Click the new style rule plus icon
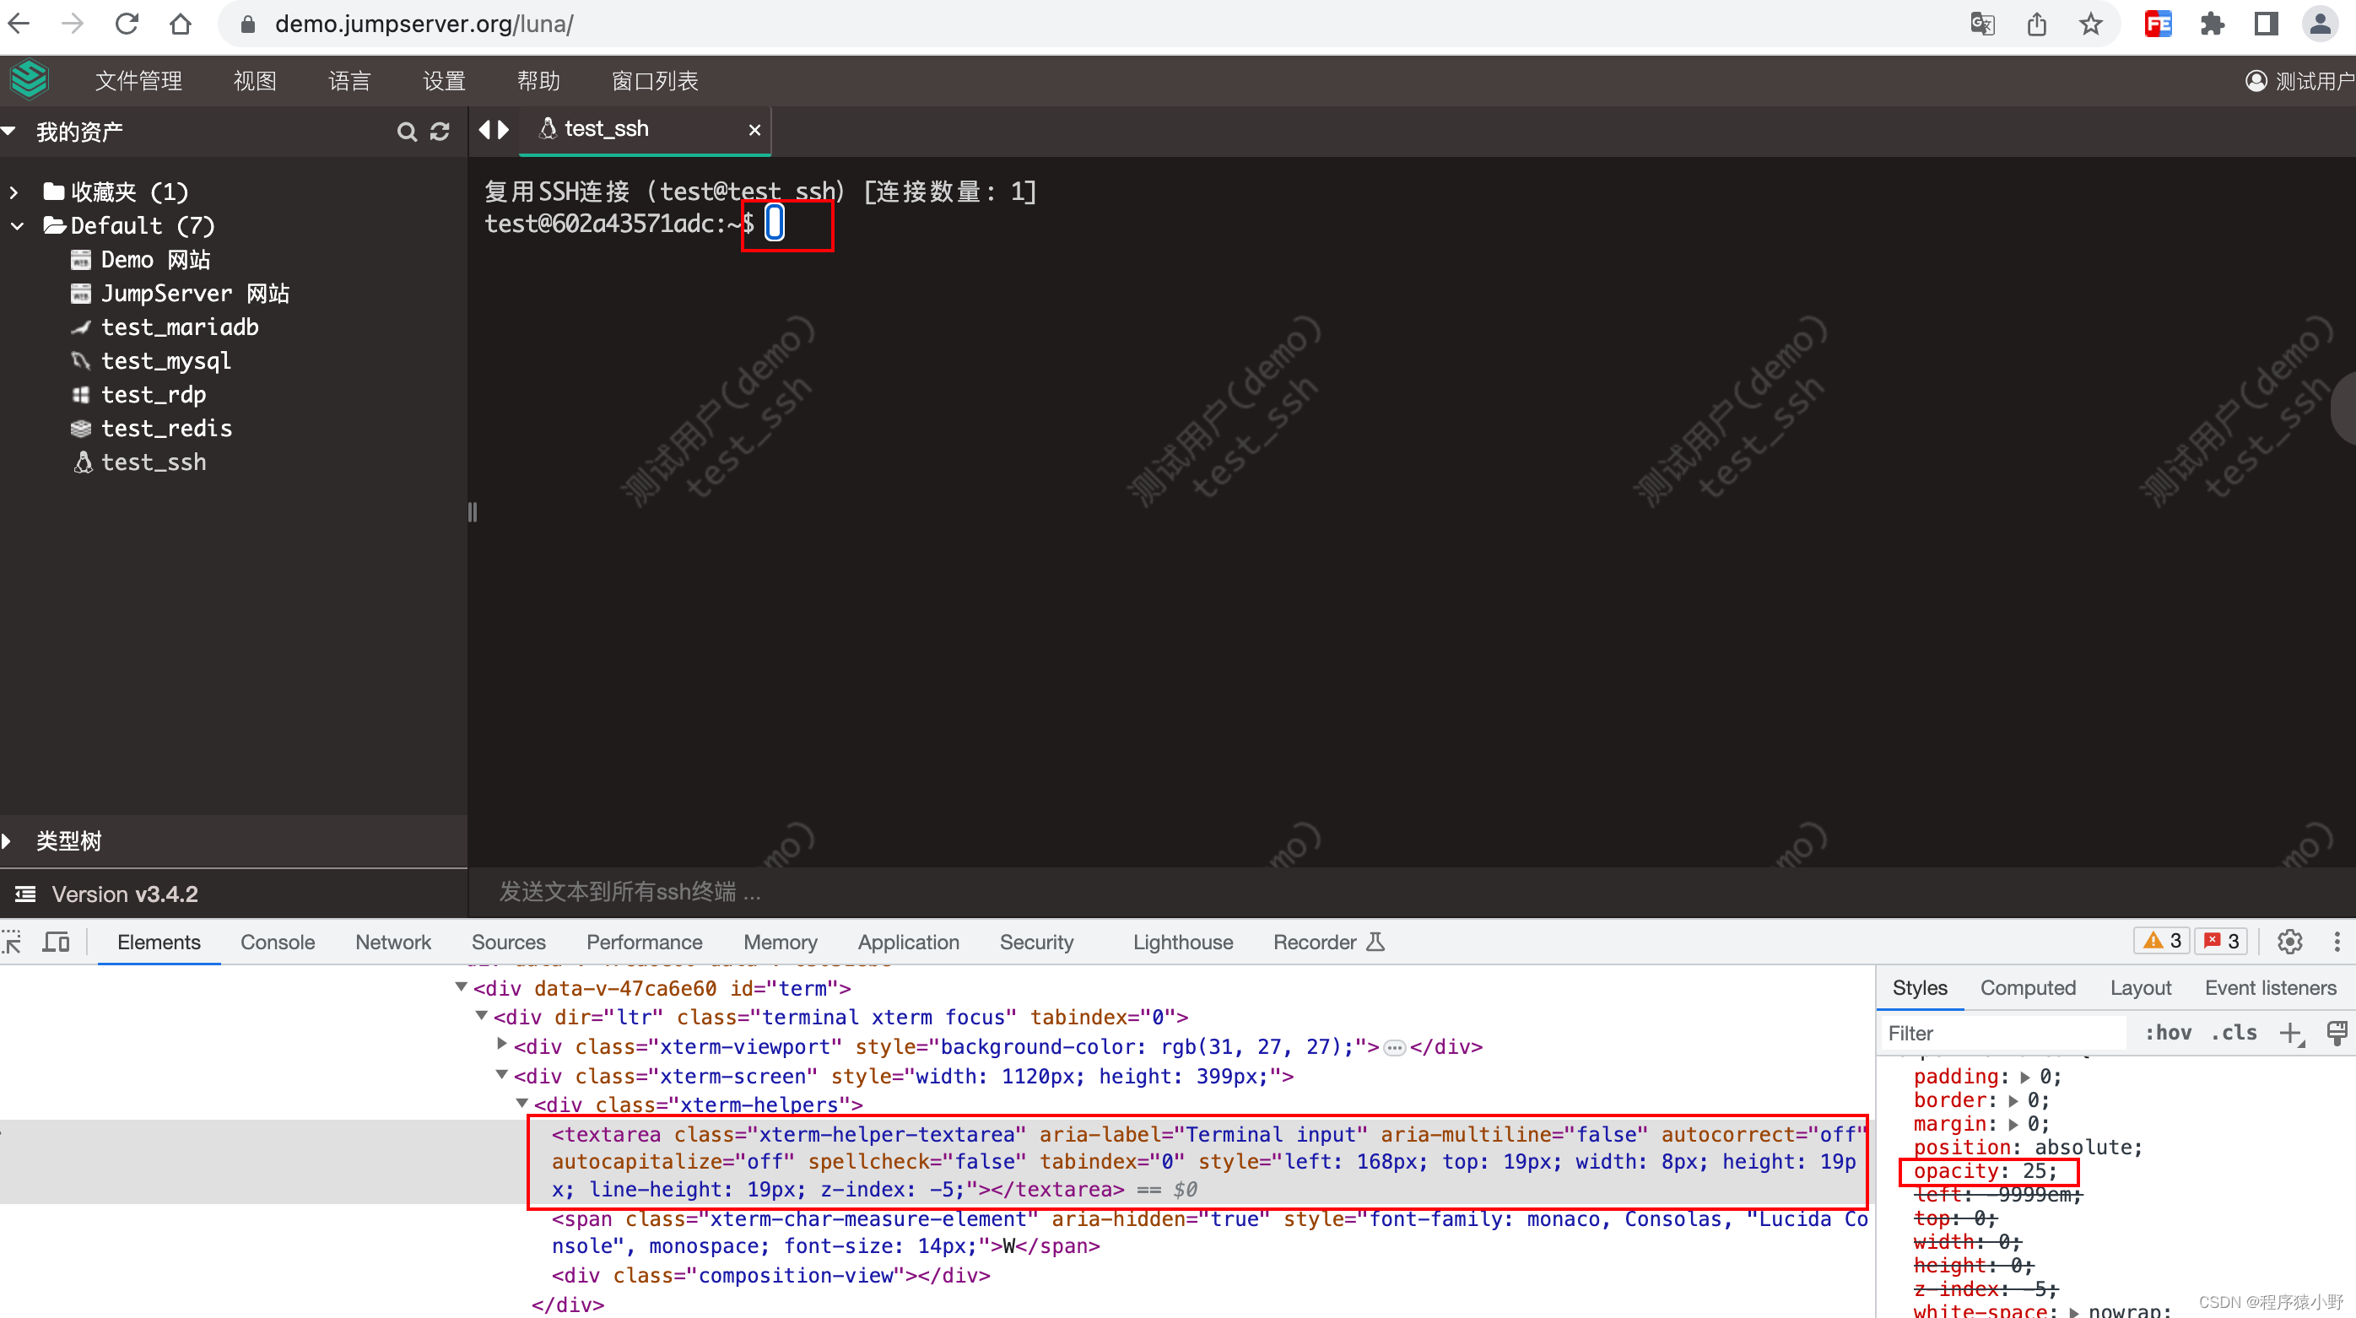 coord(2290,1033)
